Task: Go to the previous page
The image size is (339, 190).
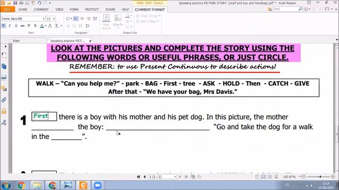Action: point(145,177)
